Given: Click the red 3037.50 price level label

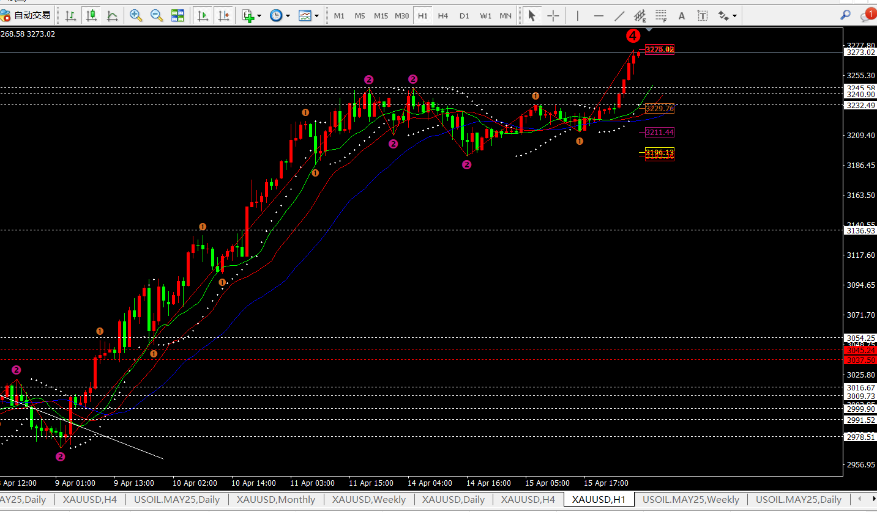Looking at the screenshot, I should coord(860,360).
